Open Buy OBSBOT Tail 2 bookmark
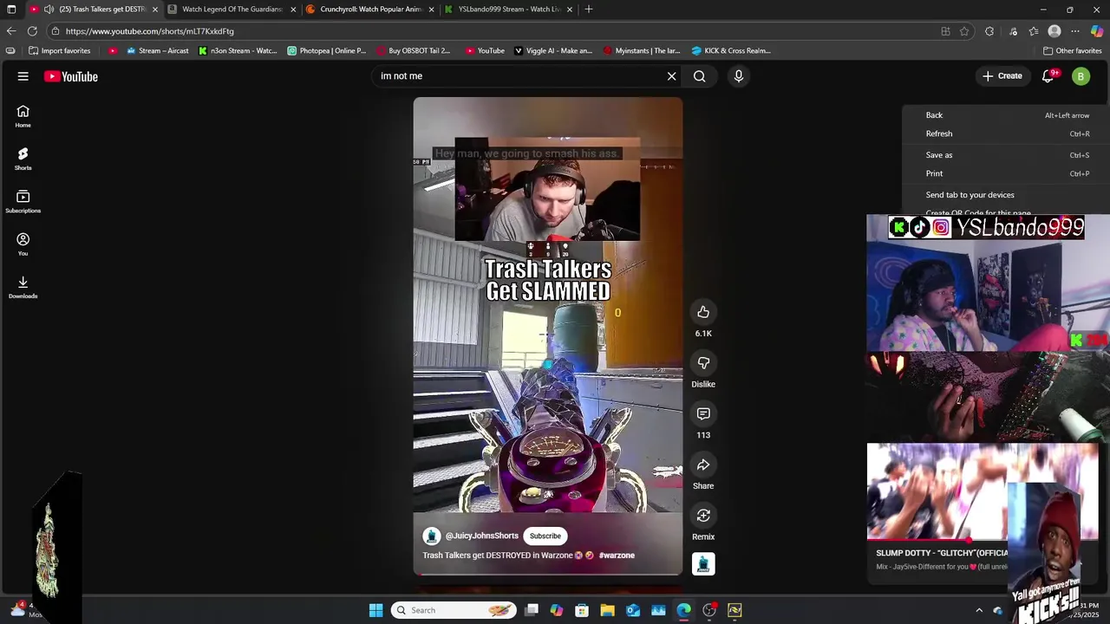 [414, 51]
